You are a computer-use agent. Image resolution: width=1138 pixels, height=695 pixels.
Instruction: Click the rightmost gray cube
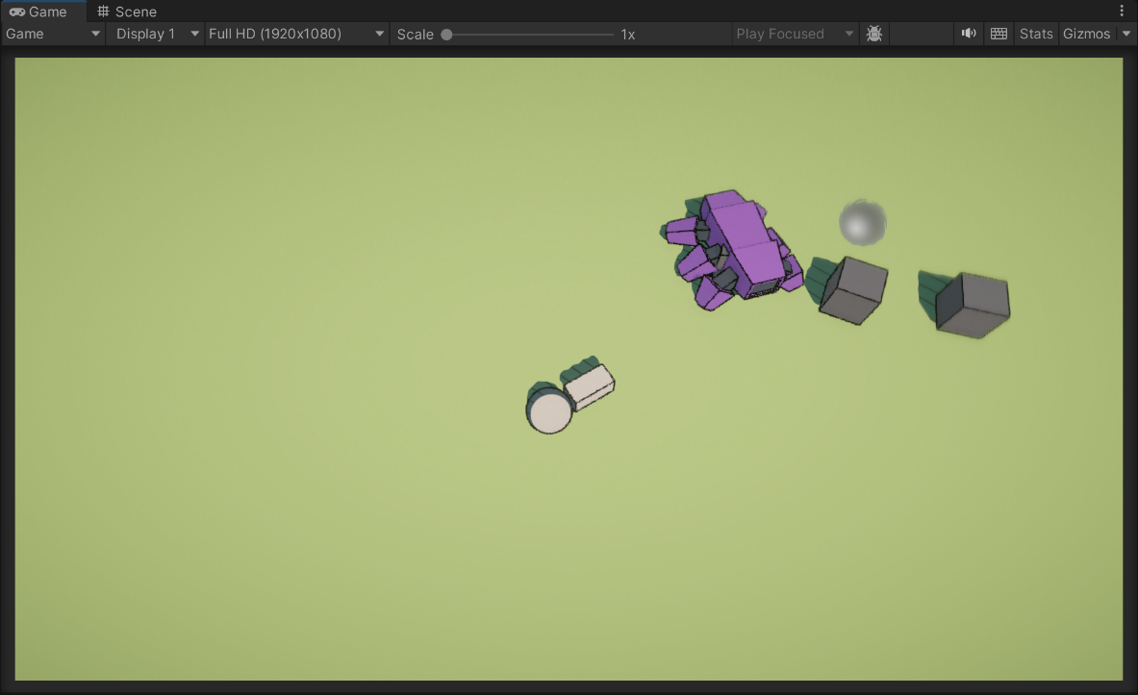973,305
